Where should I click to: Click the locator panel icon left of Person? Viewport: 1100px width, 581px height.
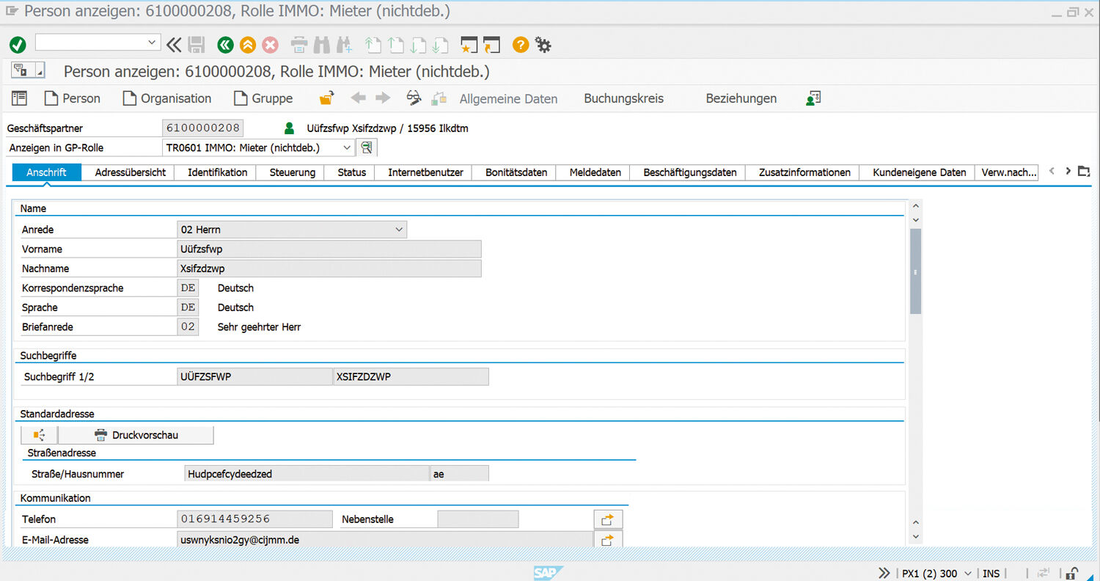(x=19, y=98)
